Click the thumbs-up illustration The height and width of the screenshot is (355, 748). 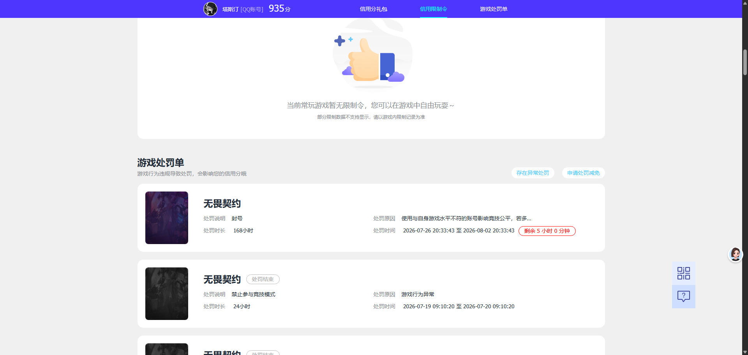pos(372,54)
